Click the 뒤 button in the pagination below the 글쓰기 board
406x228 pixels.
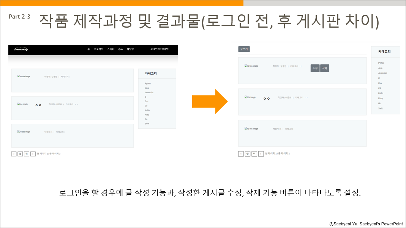point(254,154)
